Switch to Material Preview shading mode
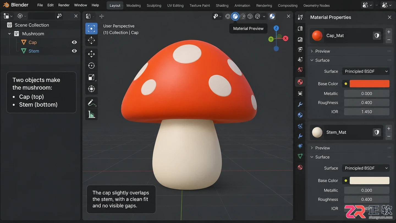396x223 pixels. [x=235, y=16]
